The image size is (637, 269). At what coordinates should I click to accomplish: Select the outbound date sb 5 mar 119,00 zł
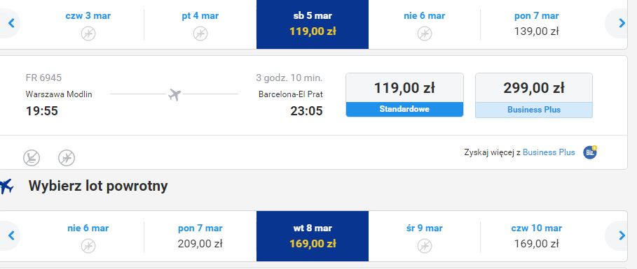point(313,24)
